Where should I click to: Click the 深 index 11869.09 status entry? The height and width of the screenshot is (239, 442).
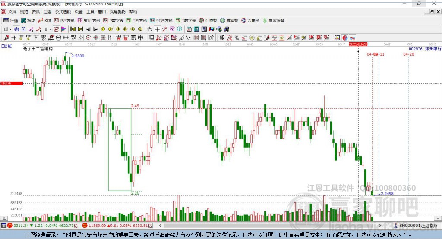[x=117, y=226]
